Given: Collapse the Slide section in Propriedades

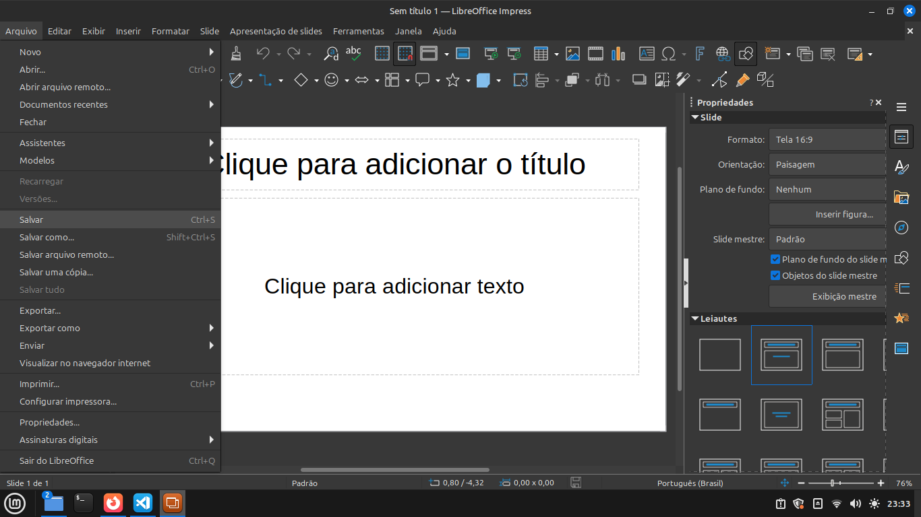Looking at the screenshot, I should tap(694, 117).
